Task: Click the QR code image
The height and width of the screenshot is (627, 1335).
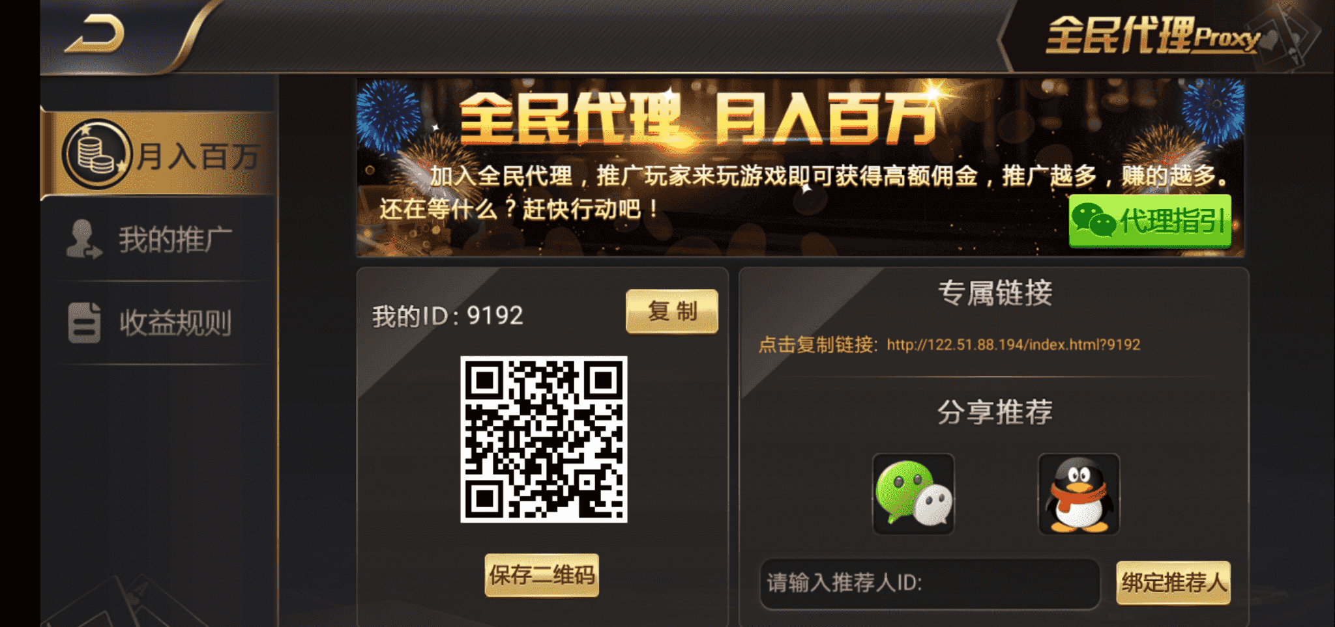Action: tap(544, 439)
